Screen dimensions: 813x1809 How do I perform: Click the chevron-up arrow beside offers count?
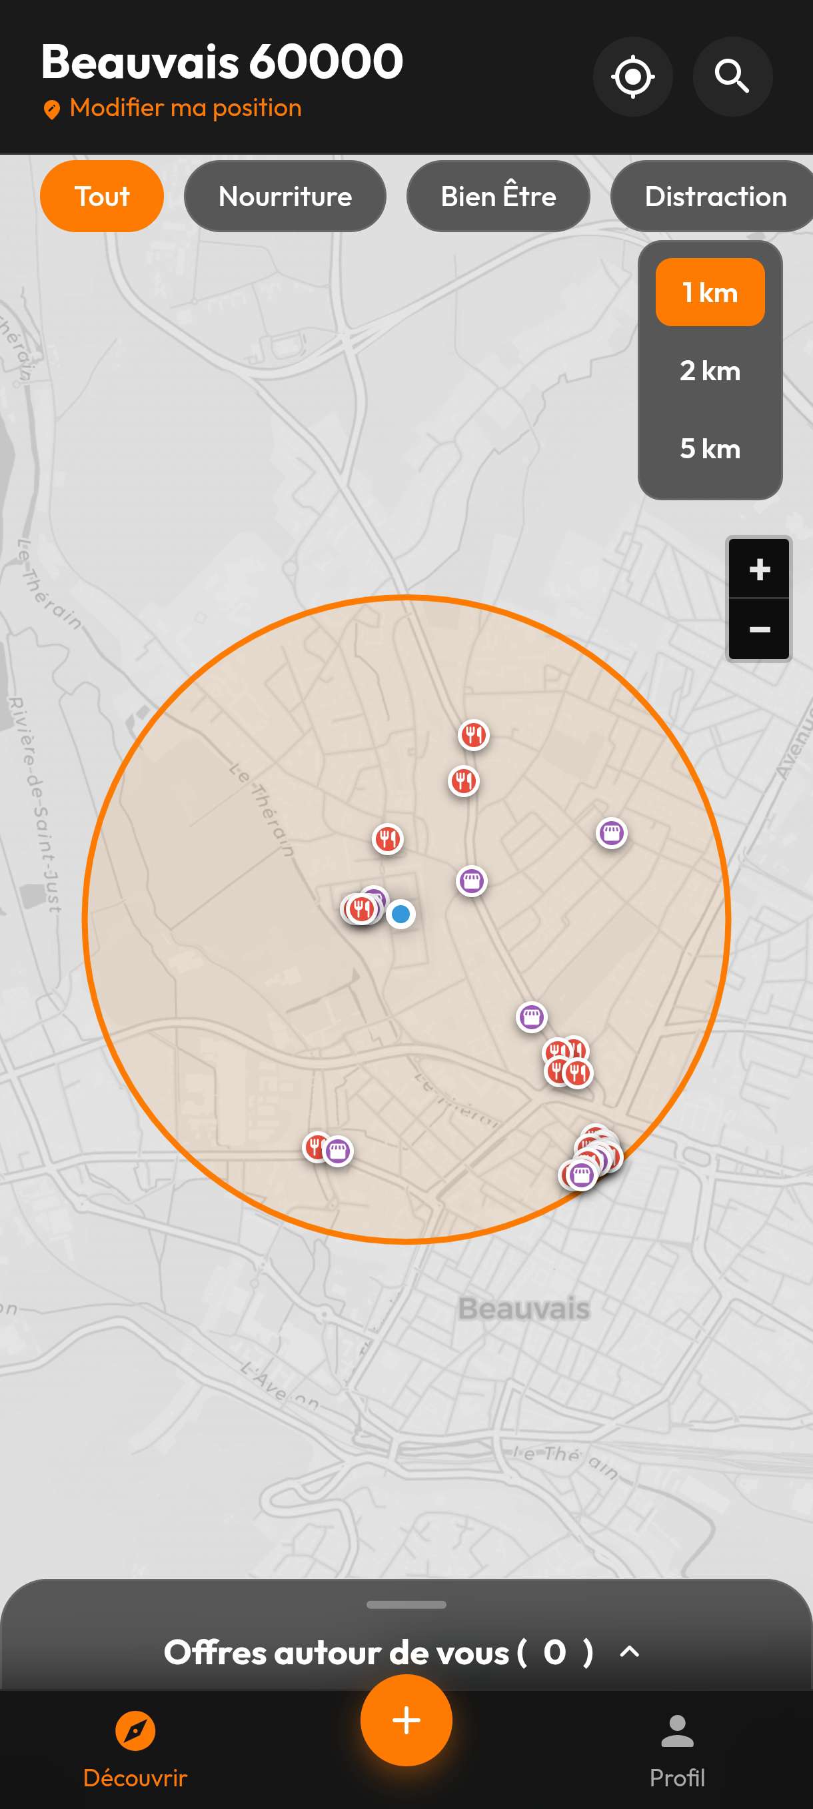pos(629,1652)
